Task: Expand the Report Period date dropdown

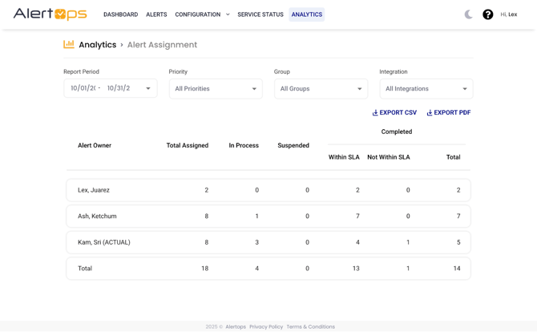Action: point(148,89)
